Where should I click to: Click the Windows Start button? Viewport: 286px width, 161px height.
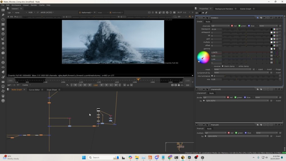click(x=84, y=158)
